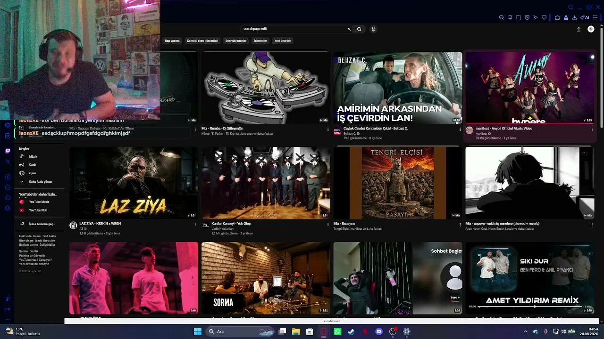This screenshot has height=339, width=604.
Task: Open the snapshot capture toolbar icon
Action: point(519,17)
